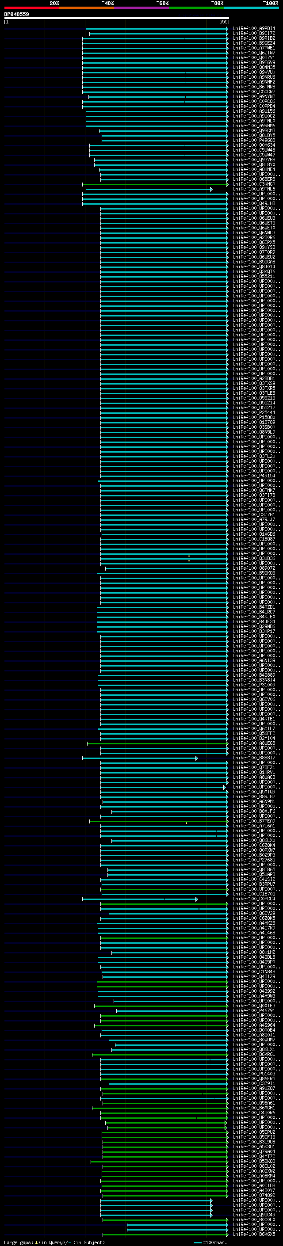Select the UniRef100_Q4KTE1 label
The image size is (283, 1246).
pos(253,719)
